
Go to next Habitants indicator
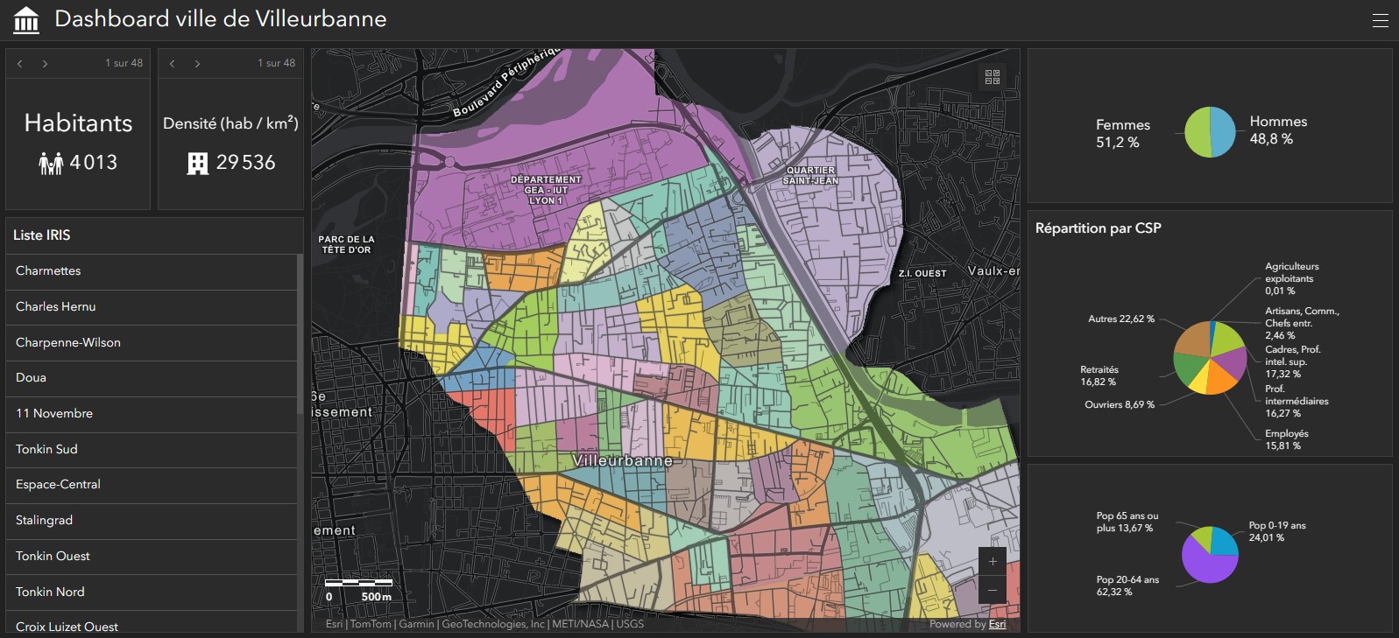click(x=45, y=63)
